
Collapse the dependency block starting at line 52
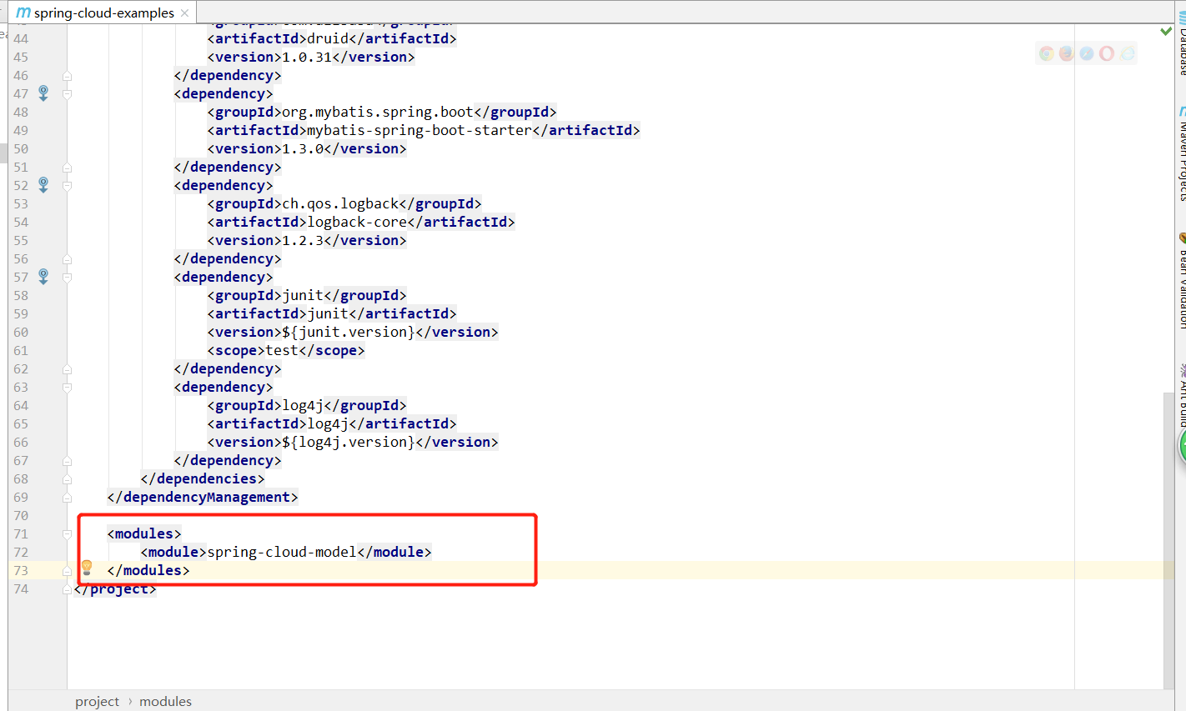(67, 186)
